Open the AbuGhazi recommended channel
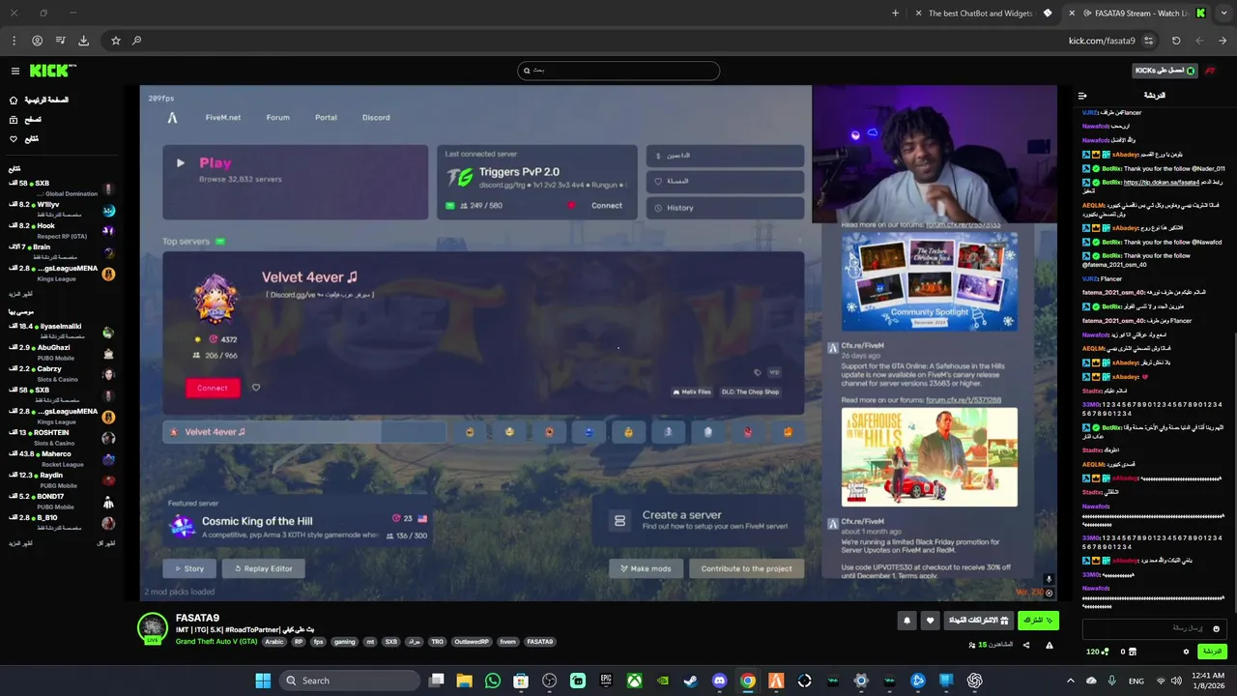This screenshot has width=1237, height=696. point(60,352)
